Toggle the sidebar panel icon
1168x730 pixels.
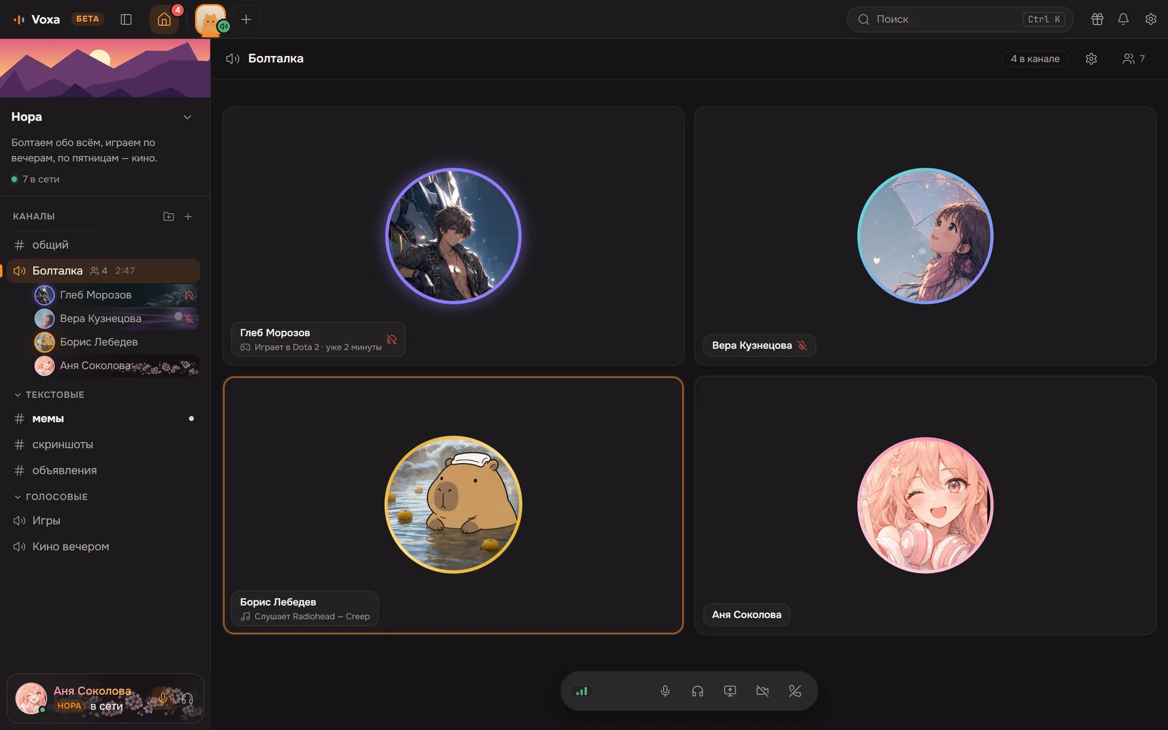(x=126, y=19)
